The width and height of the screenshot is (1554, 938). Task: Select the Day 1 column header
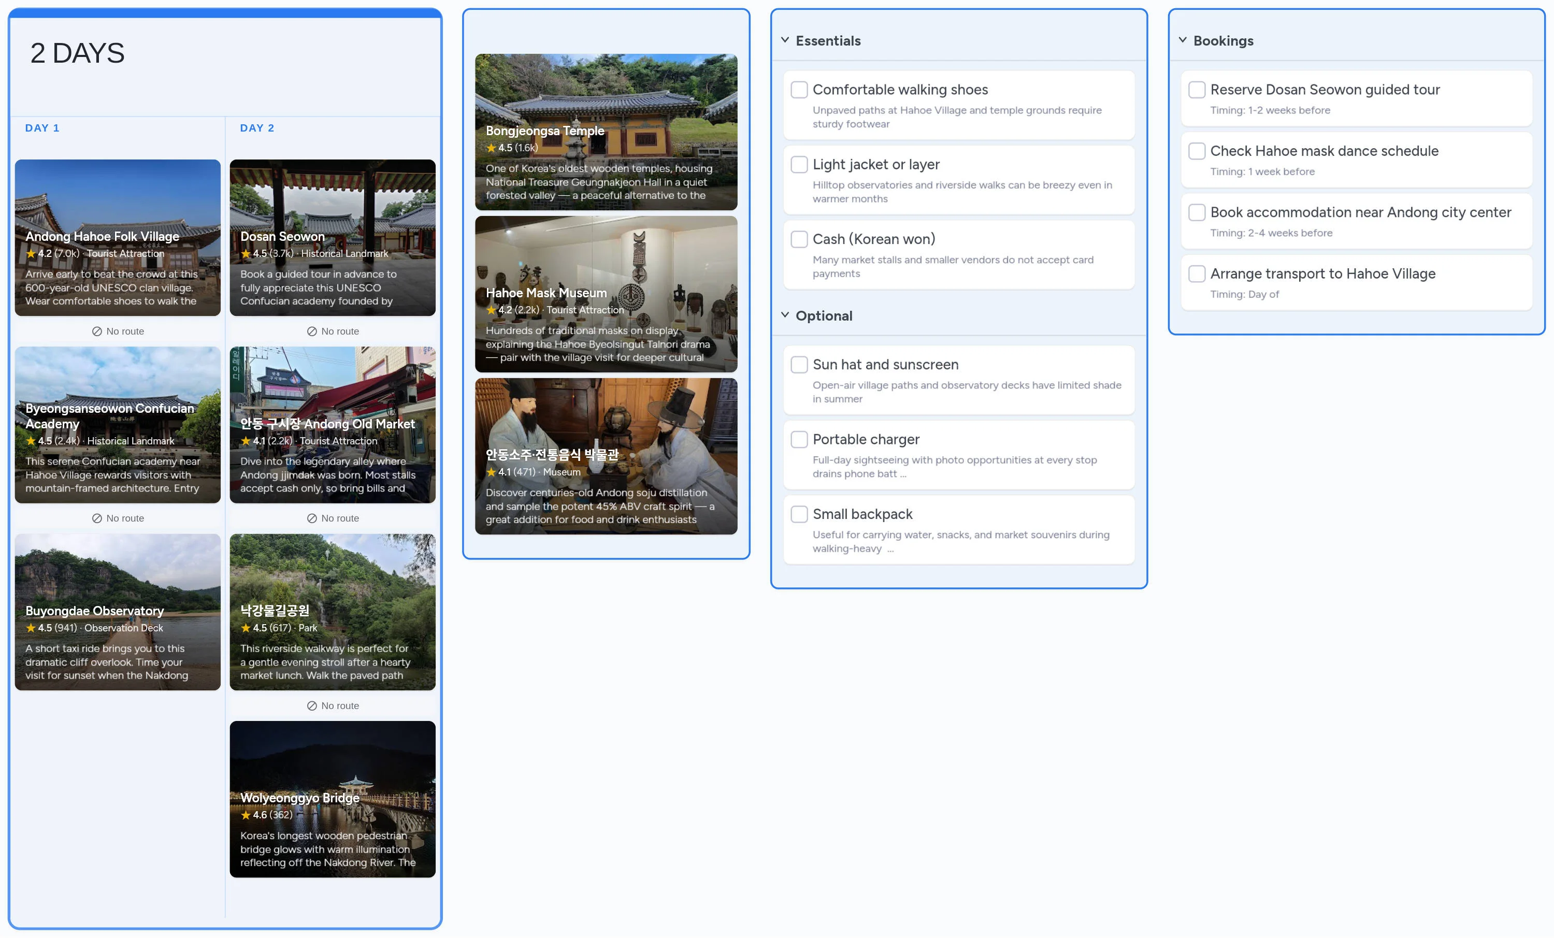click(41, 127)
